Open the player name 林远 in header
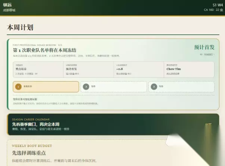This screenshot has width=225, height=166. pyautogui.click(x=7, y=5)
